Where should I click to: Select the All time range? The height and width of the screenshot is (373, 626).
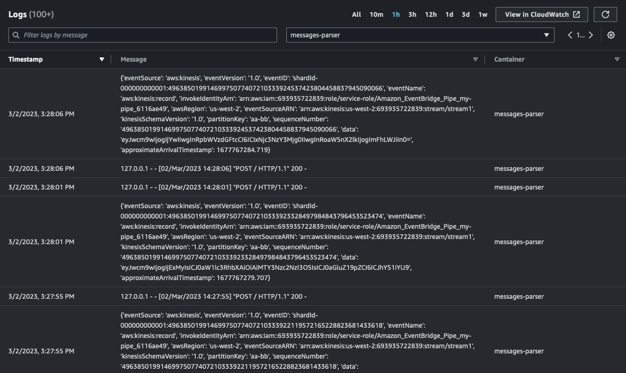point(356,14)
